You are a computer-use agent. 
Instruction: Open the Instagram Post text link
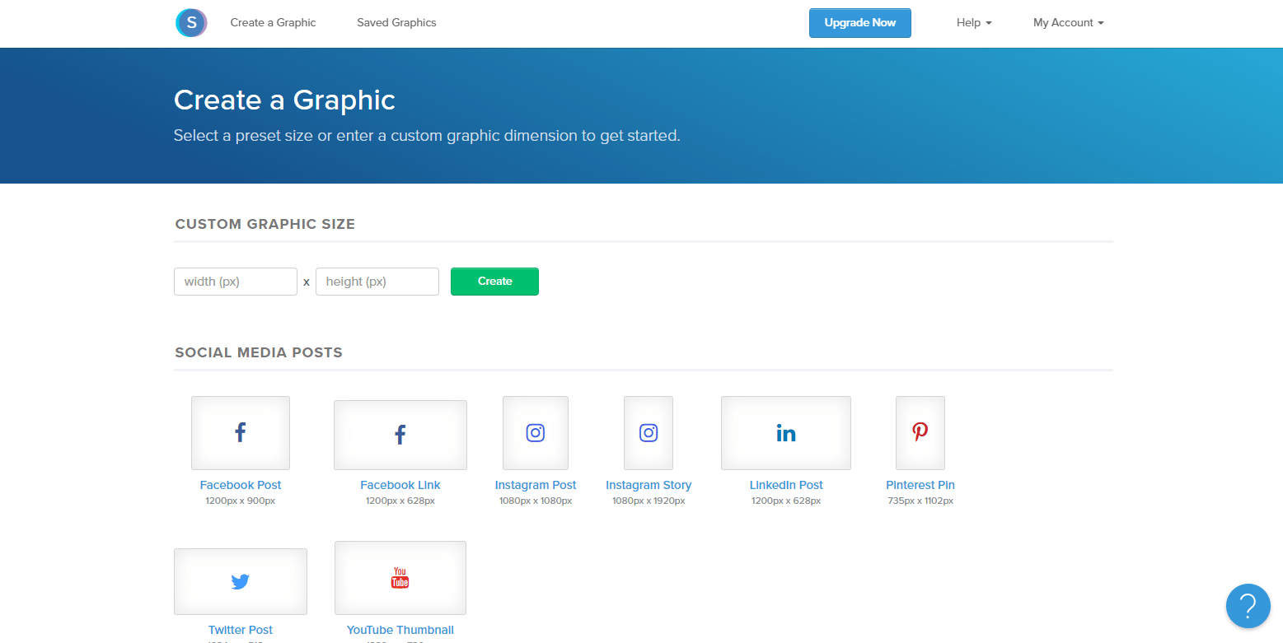[x=536, y=485]
